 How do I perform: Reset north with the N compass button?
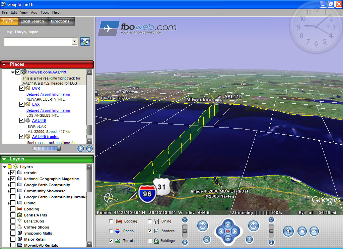tap(207, 240)
